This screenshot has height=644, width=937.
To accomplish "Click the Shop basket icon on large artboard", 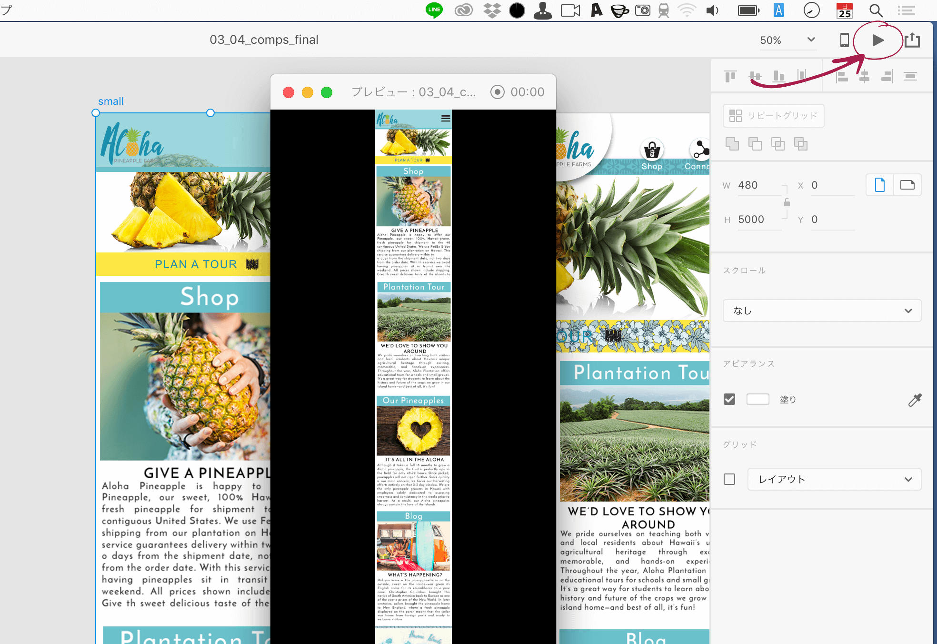I will point(652,151).
